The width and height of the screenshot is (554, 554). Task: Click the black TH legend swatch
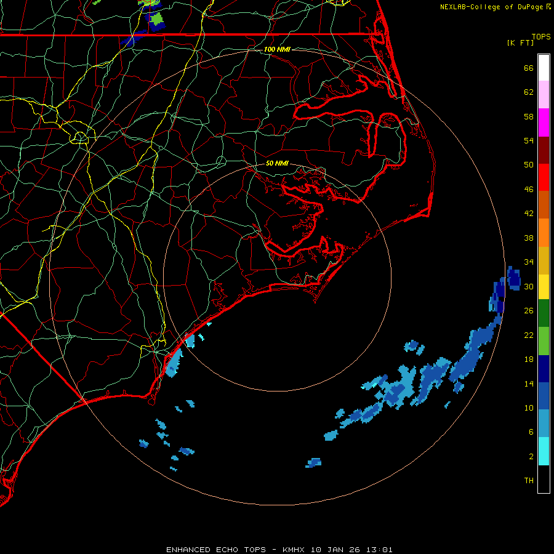pos(544,479)
